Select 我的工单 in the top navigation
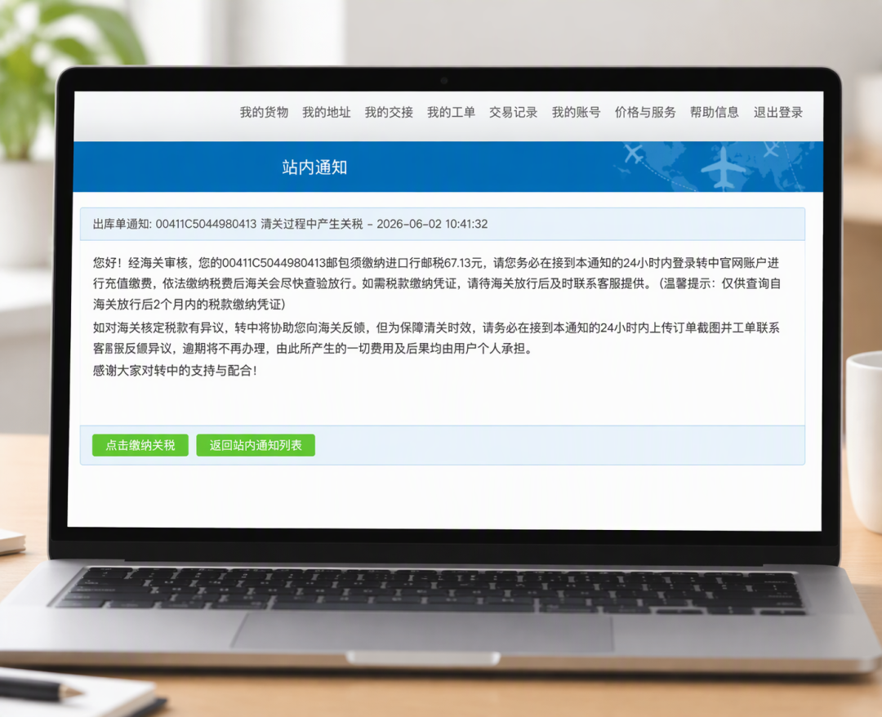 click(451, 113)
